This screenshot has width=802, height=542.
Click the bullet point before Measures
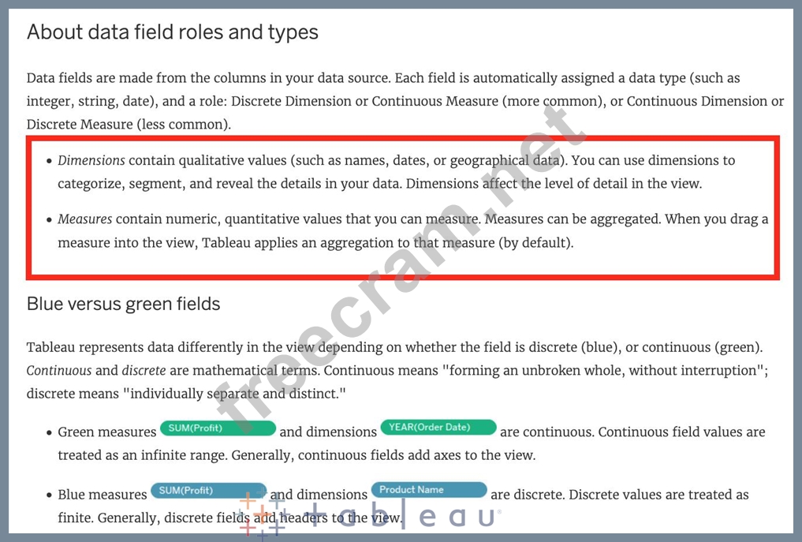click(x=48, y=219)
